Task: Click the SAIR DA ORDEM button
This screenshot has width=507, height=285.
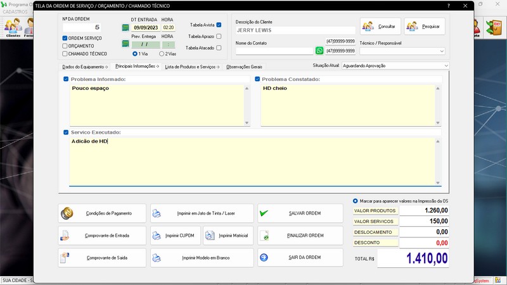Action: (x=300, y=258)
